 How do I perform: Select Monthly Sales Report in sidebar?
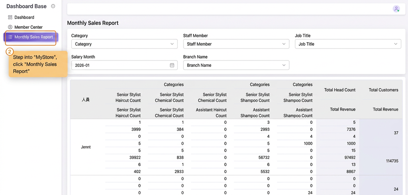pos(31,37)
